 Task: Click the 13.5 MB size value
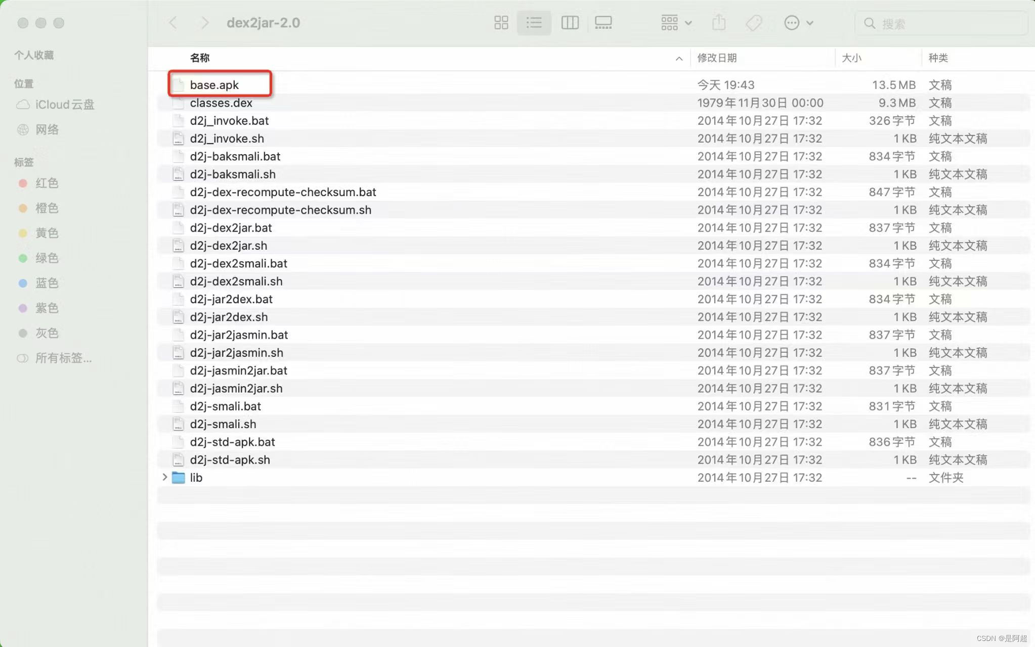click(x=894, y=85)
